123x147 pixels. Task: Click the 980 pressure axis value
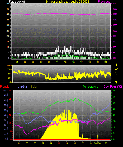[114, 52]
